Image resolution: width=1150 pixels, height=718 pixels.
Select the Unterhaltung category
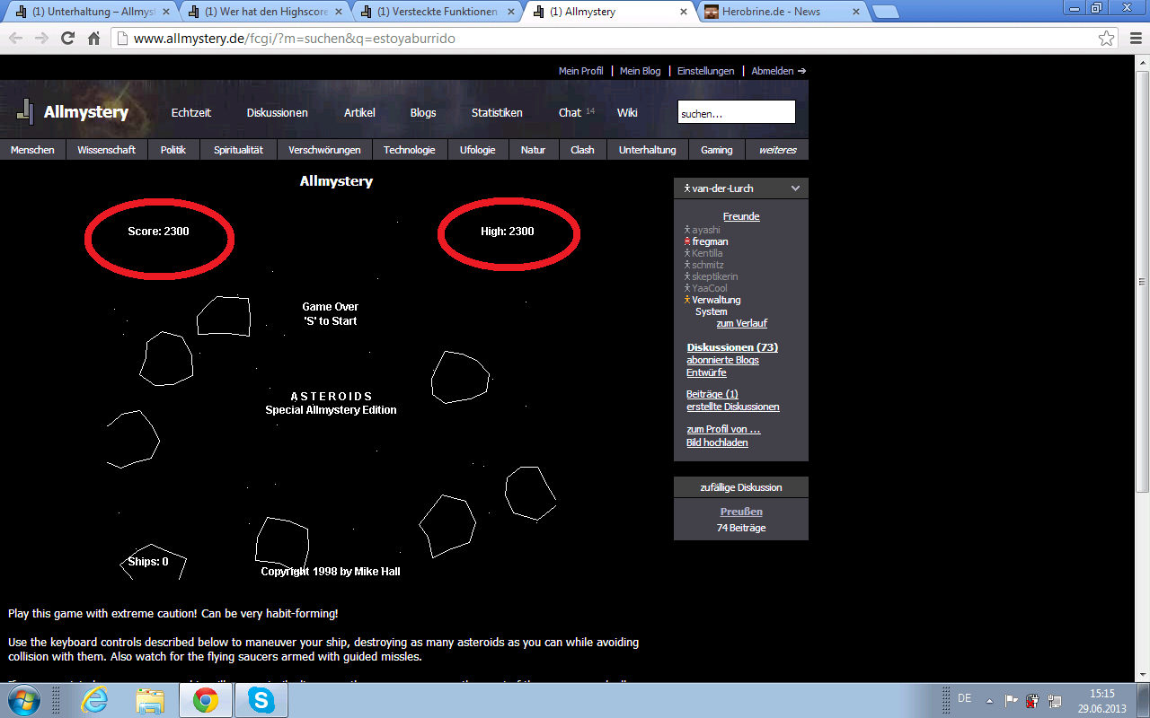tap(648, 150)
